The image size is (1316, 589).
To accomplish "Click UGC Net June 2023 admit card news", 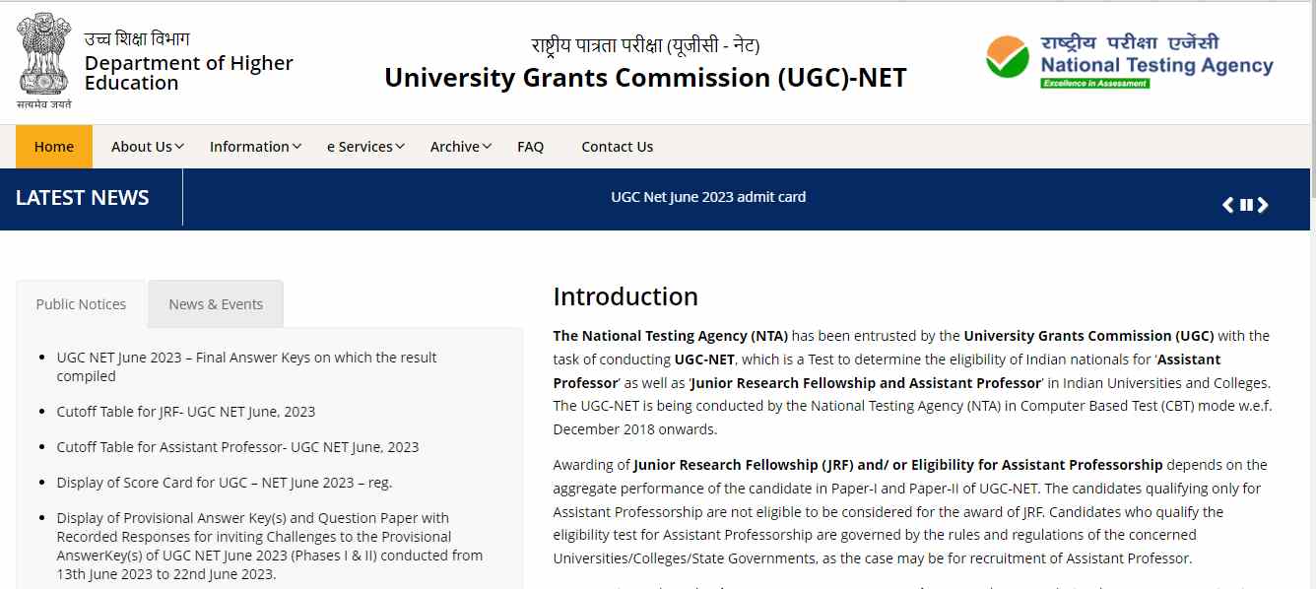I will [x=708, y=197].
